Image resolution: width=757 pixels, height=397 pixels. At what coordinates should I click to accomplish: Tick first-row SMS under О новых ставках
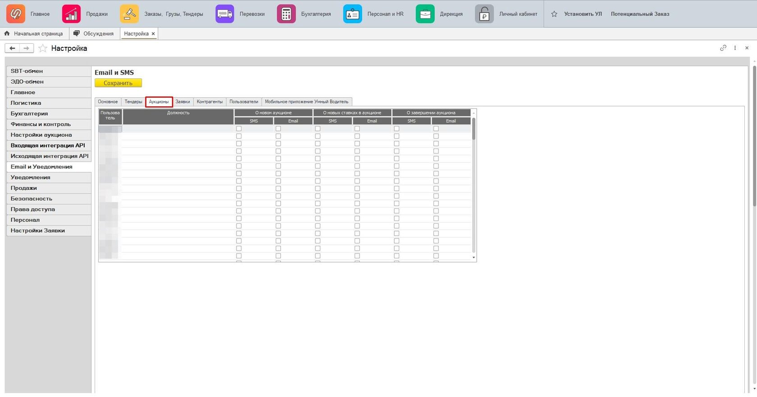tap(318, 129)
